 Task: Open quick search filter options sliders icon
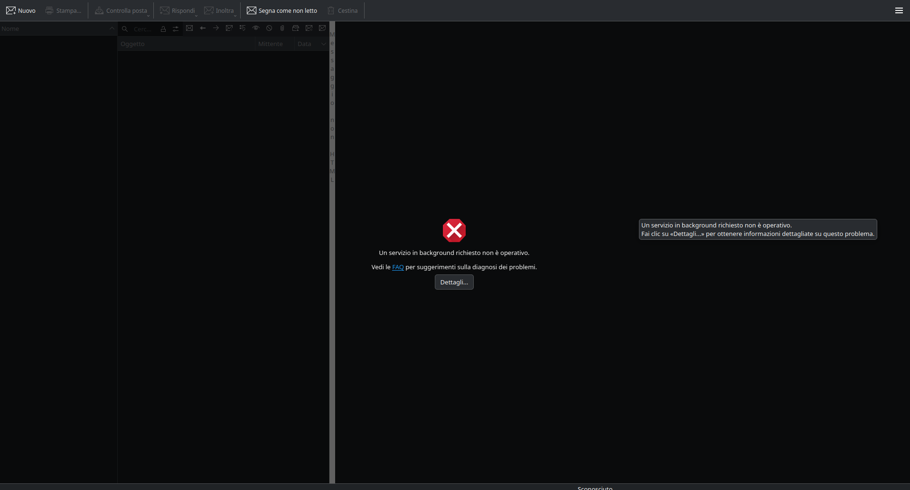176,29
